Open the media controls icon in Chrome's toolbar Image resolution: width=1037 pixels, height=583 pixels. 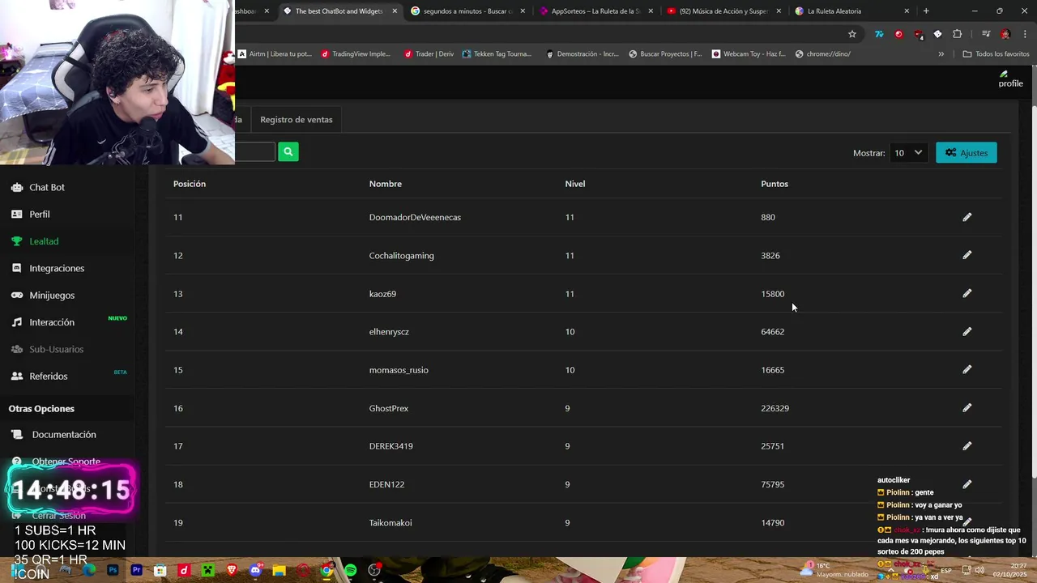pos(986,34)
